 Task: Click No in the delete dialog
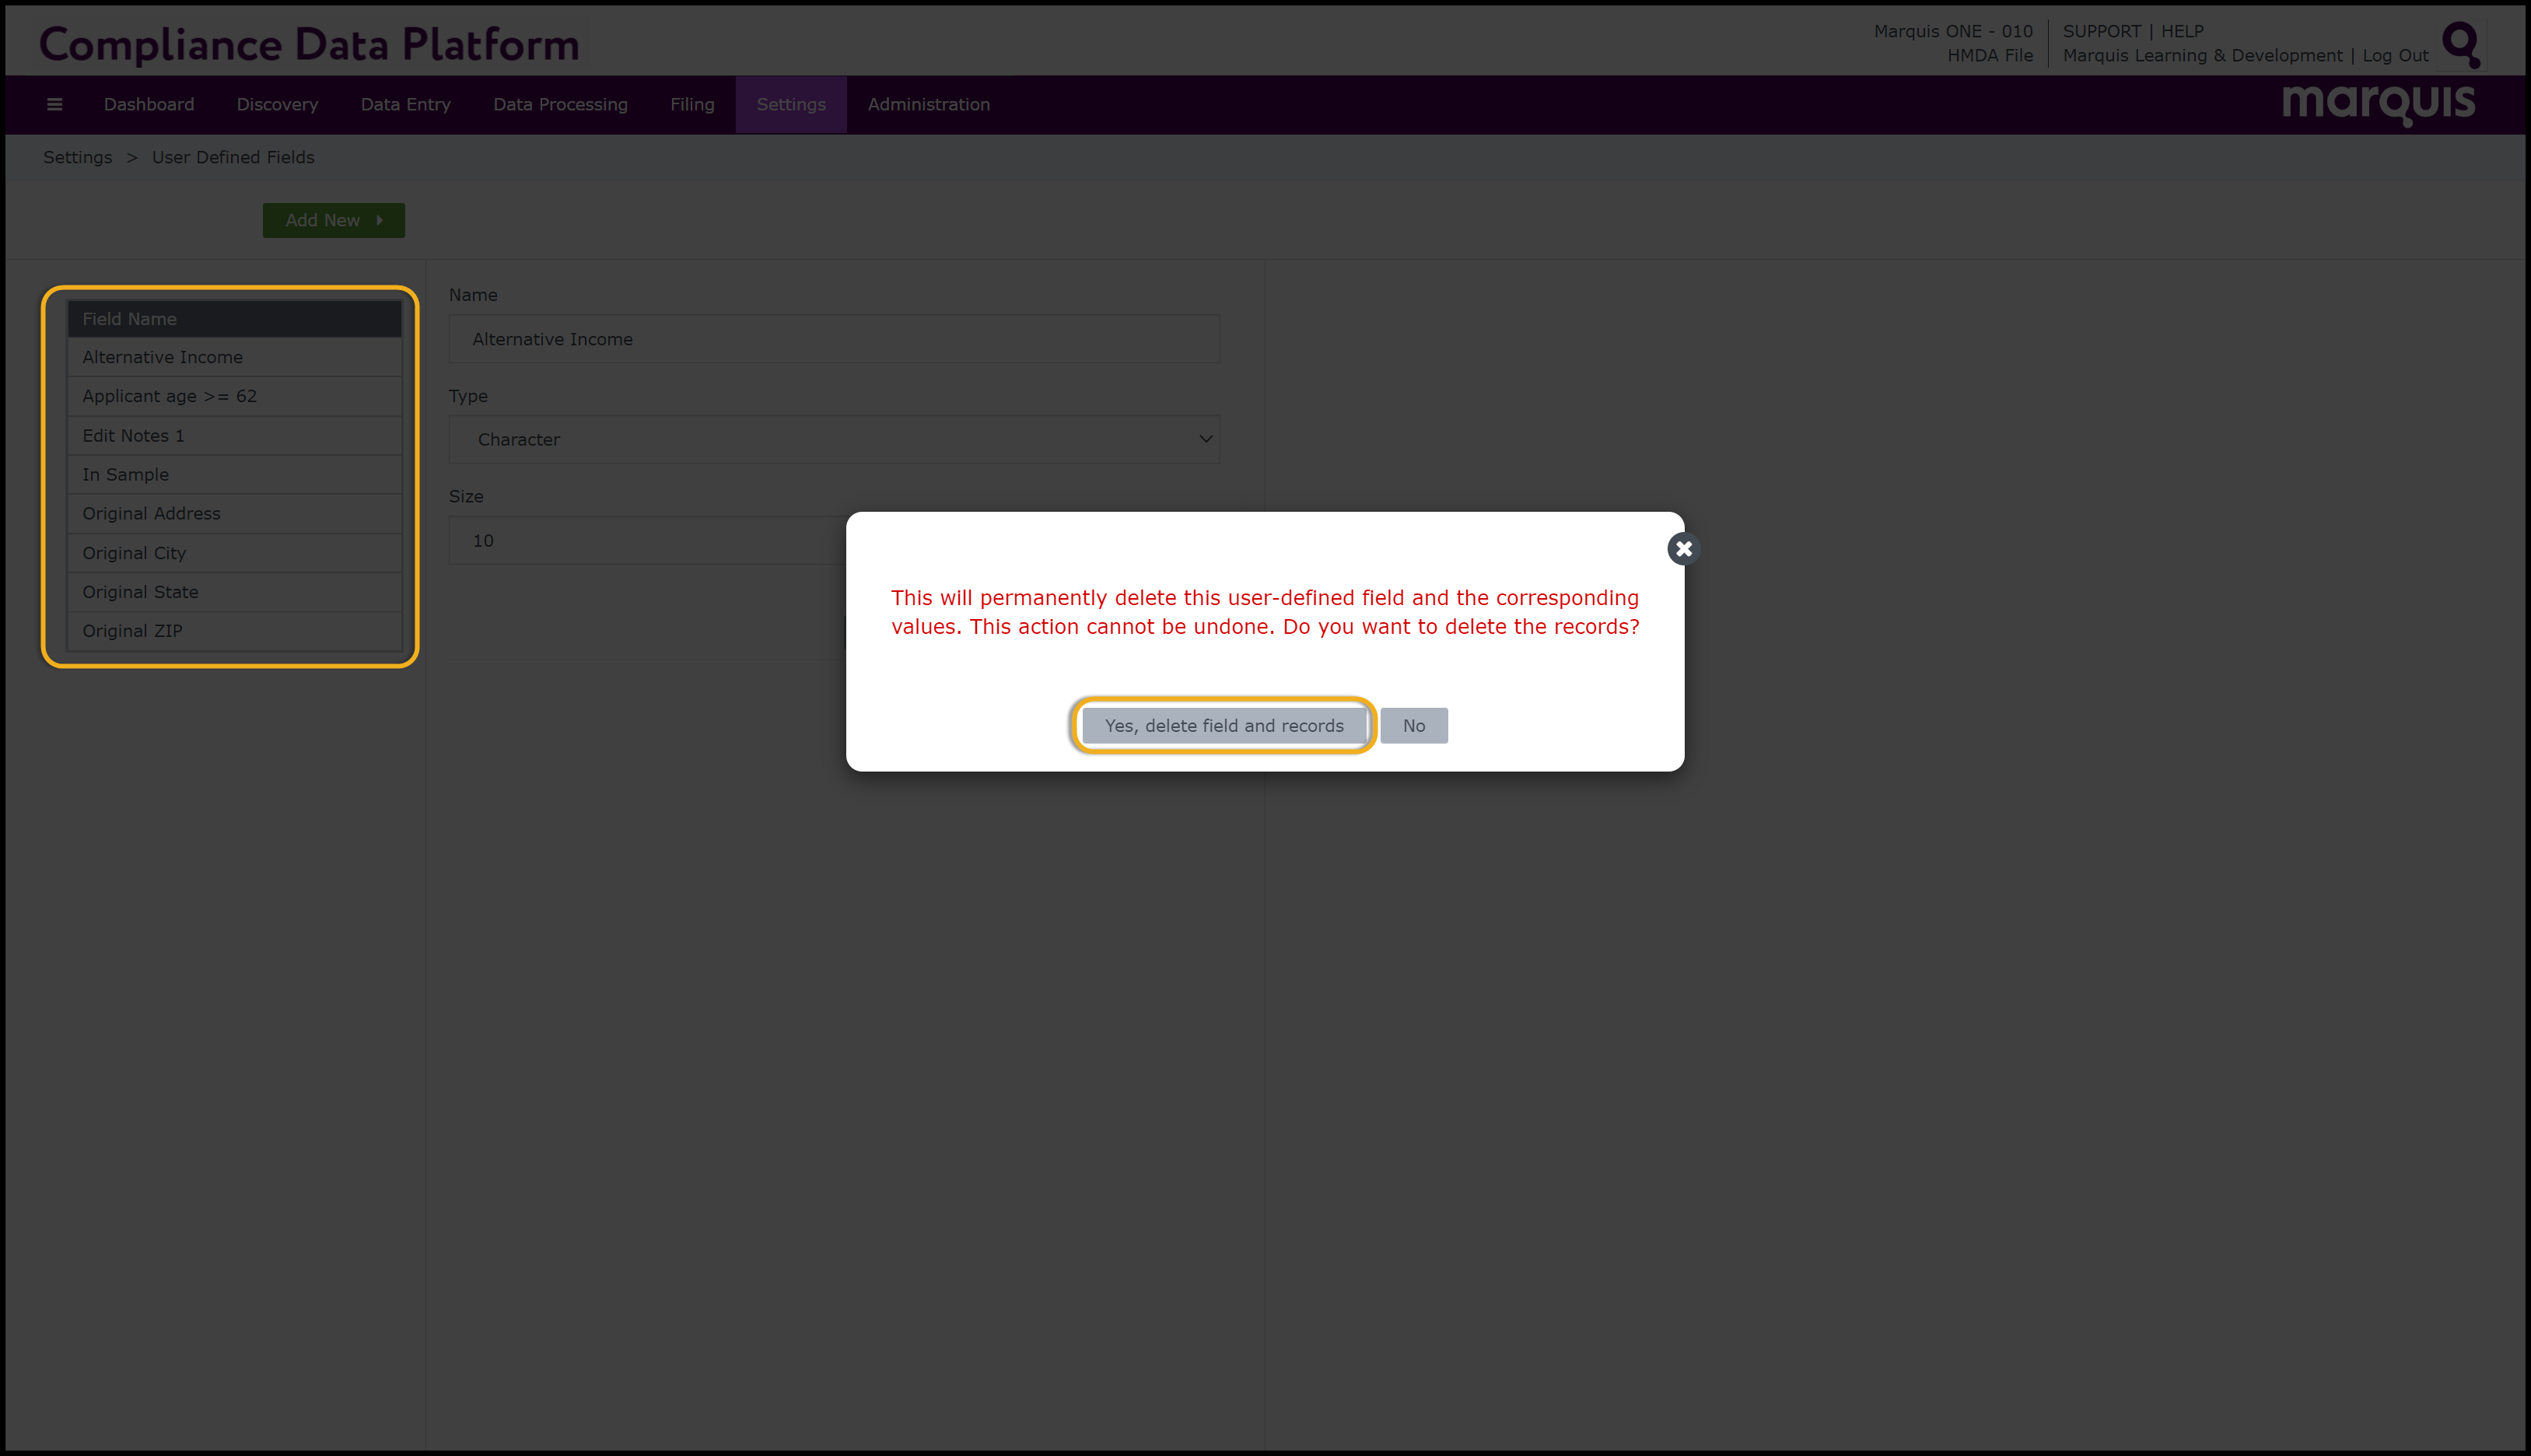(1413, 726)
